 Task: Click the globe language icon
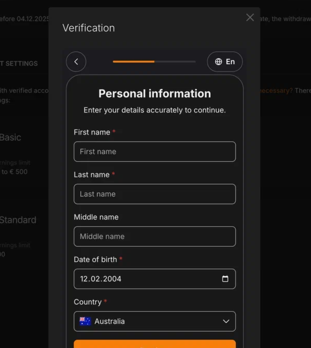[219, 62]
